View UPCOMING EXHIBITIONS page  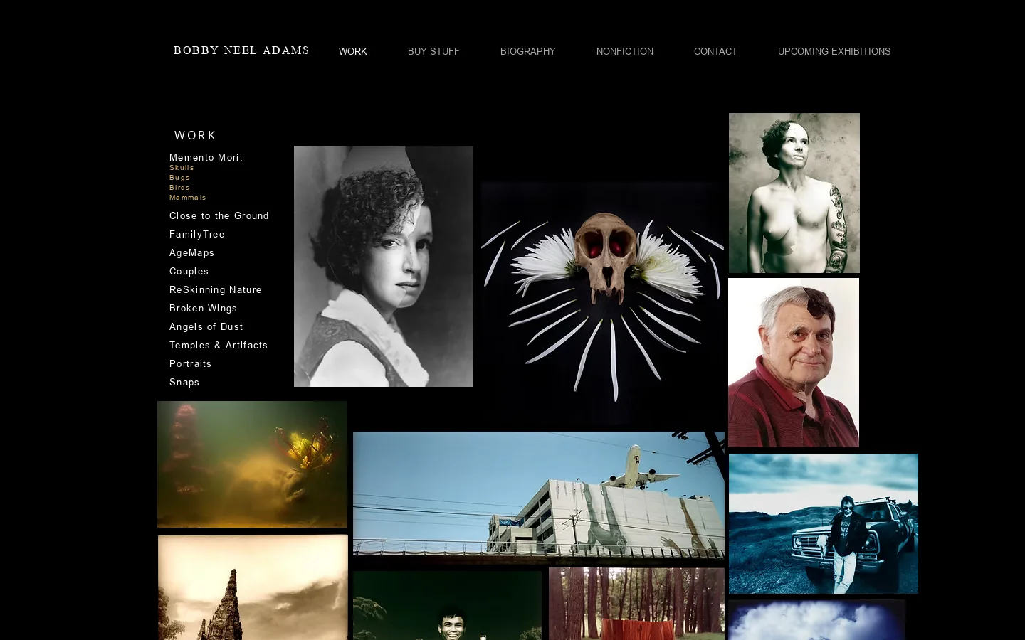pyautogui.click(x=834, y=51)
